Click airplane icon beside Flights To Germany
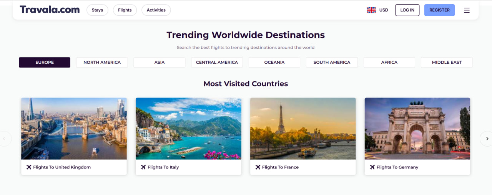Viewport: 492px width, 195px height. tap(372, 167)
